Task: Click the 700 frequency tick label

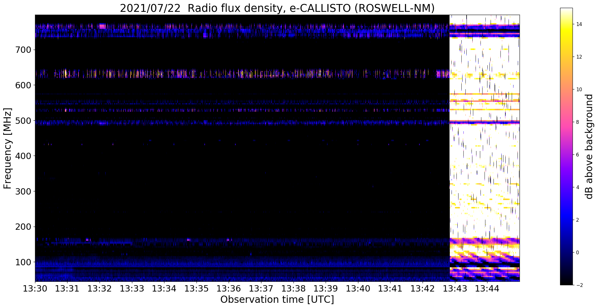Action: tap(23, 50)
